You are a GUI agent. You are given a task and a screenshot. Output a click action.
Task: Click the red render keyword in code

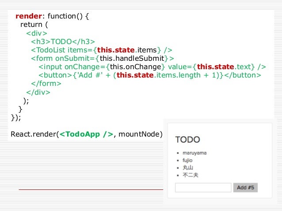tap(29, 16)
